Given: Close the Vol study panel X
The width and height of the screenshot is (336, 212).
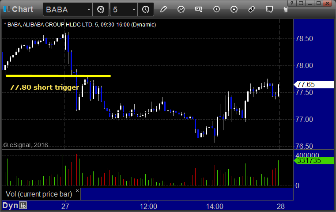Looking at the screenshot, I should click(77, 190).
